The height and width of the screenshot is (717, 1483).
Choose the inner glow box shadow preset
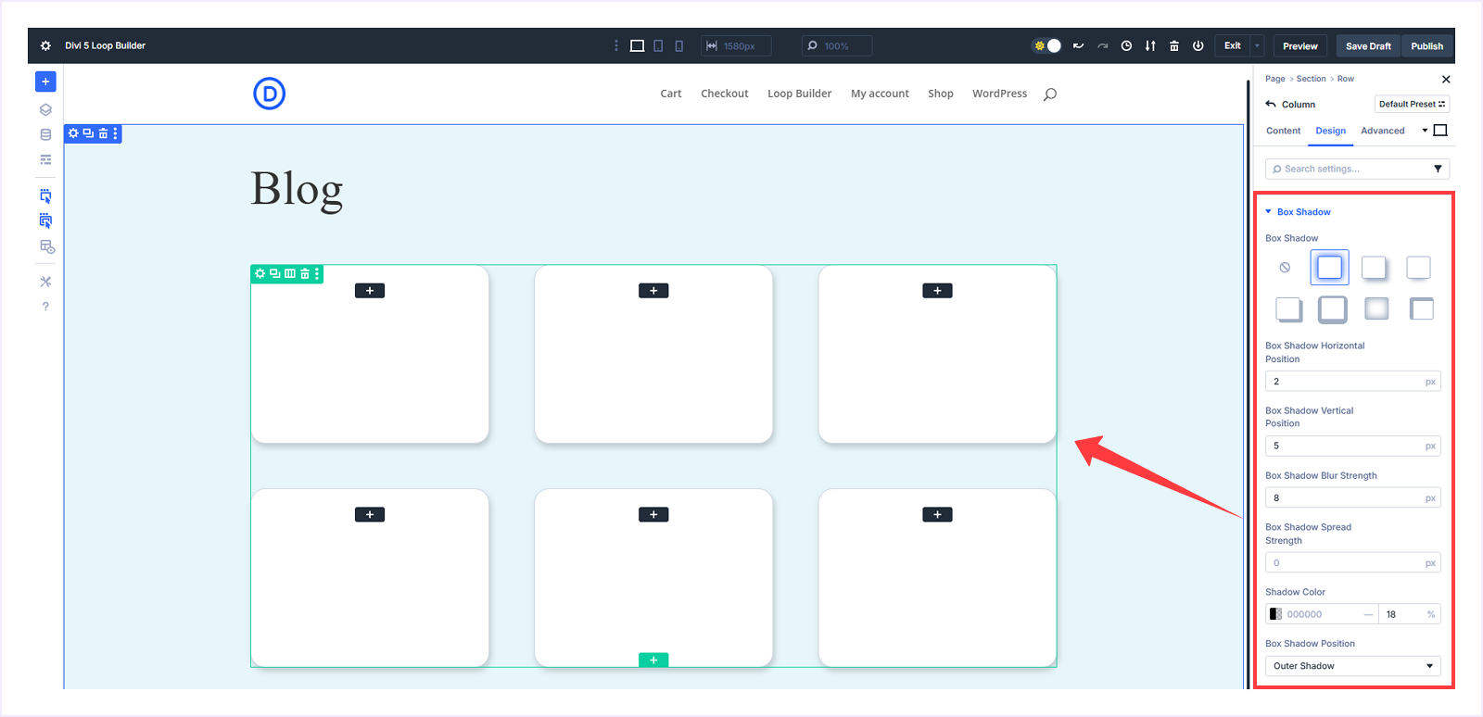(1376, 308)
